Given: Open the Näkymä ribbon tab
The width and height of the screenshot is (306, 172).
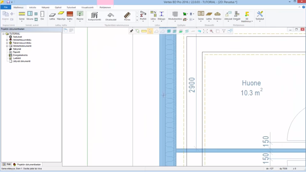Looking at the screenshot, I should 45,7.
